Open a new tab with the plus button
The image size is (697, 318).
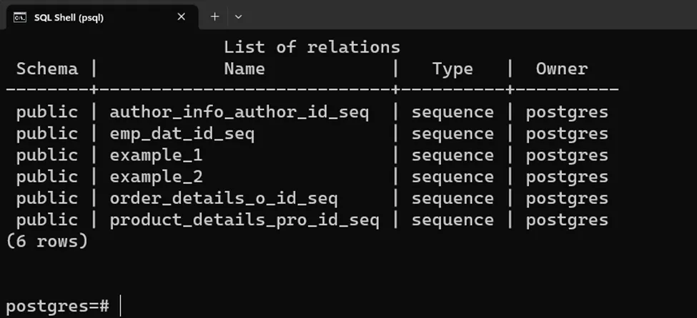pos(214,16)
